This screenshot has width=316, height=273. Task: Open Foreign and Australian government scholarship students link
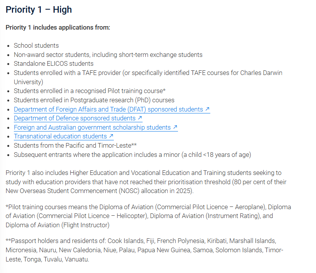point(92,127)
